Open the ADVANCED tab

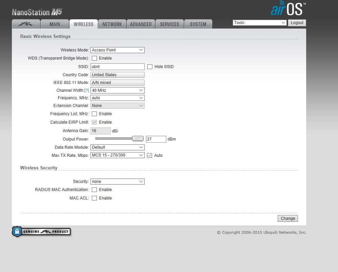141,24
